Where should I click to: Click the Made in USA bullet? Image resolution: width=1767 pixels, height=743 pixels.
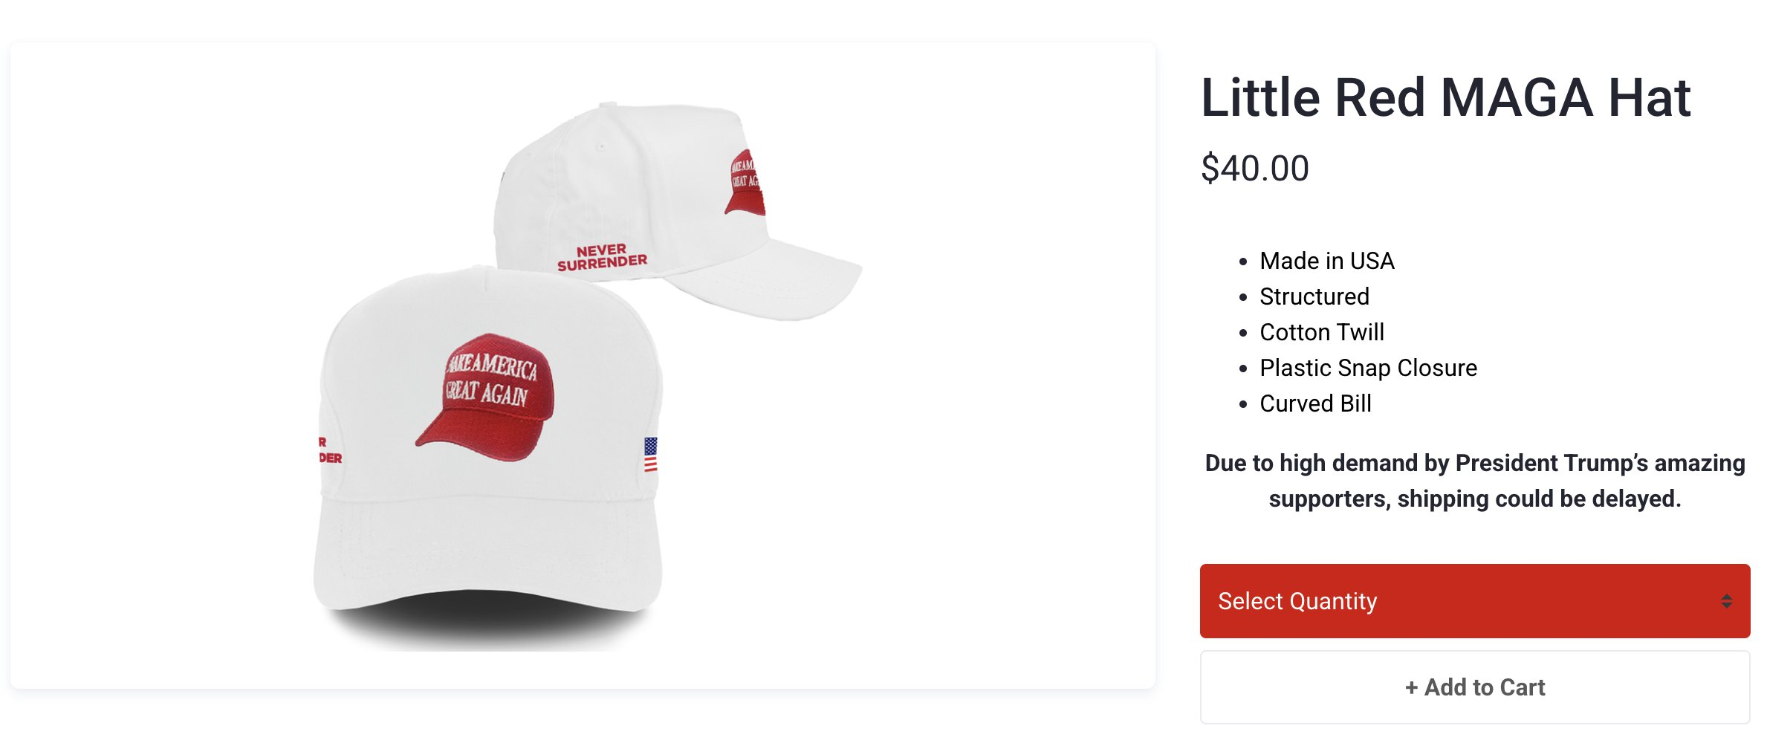coord(1326,261)
